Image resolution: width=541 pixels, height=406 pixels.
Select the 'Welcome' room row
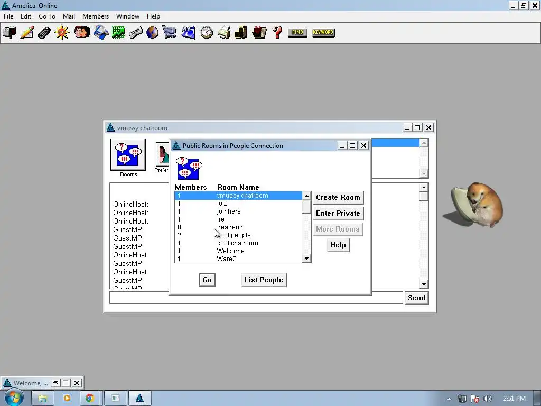pyautogui.click(x=238, y=251)
